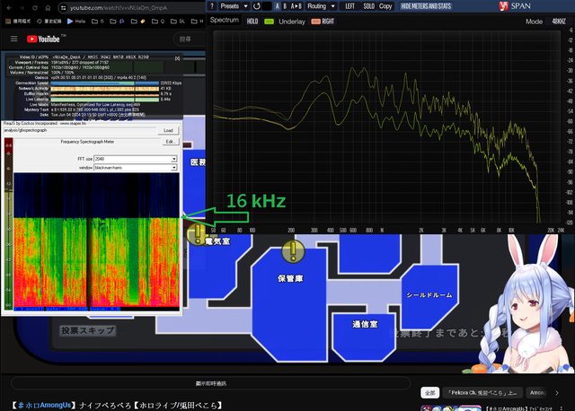Click the site info icon in address bar

pos(63,8)
